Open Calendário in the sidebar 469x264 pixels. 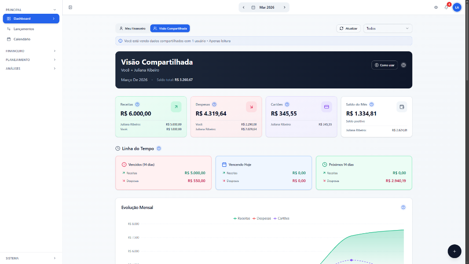click(x=31, y=39)
